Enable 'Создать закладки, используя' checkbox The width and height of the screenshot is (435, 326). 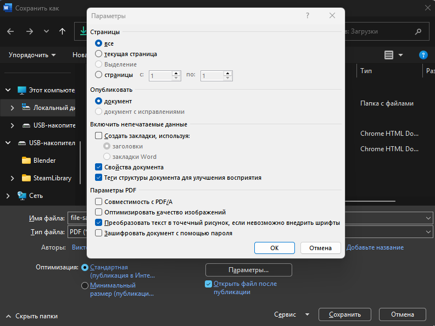click(x=98, y=136)
